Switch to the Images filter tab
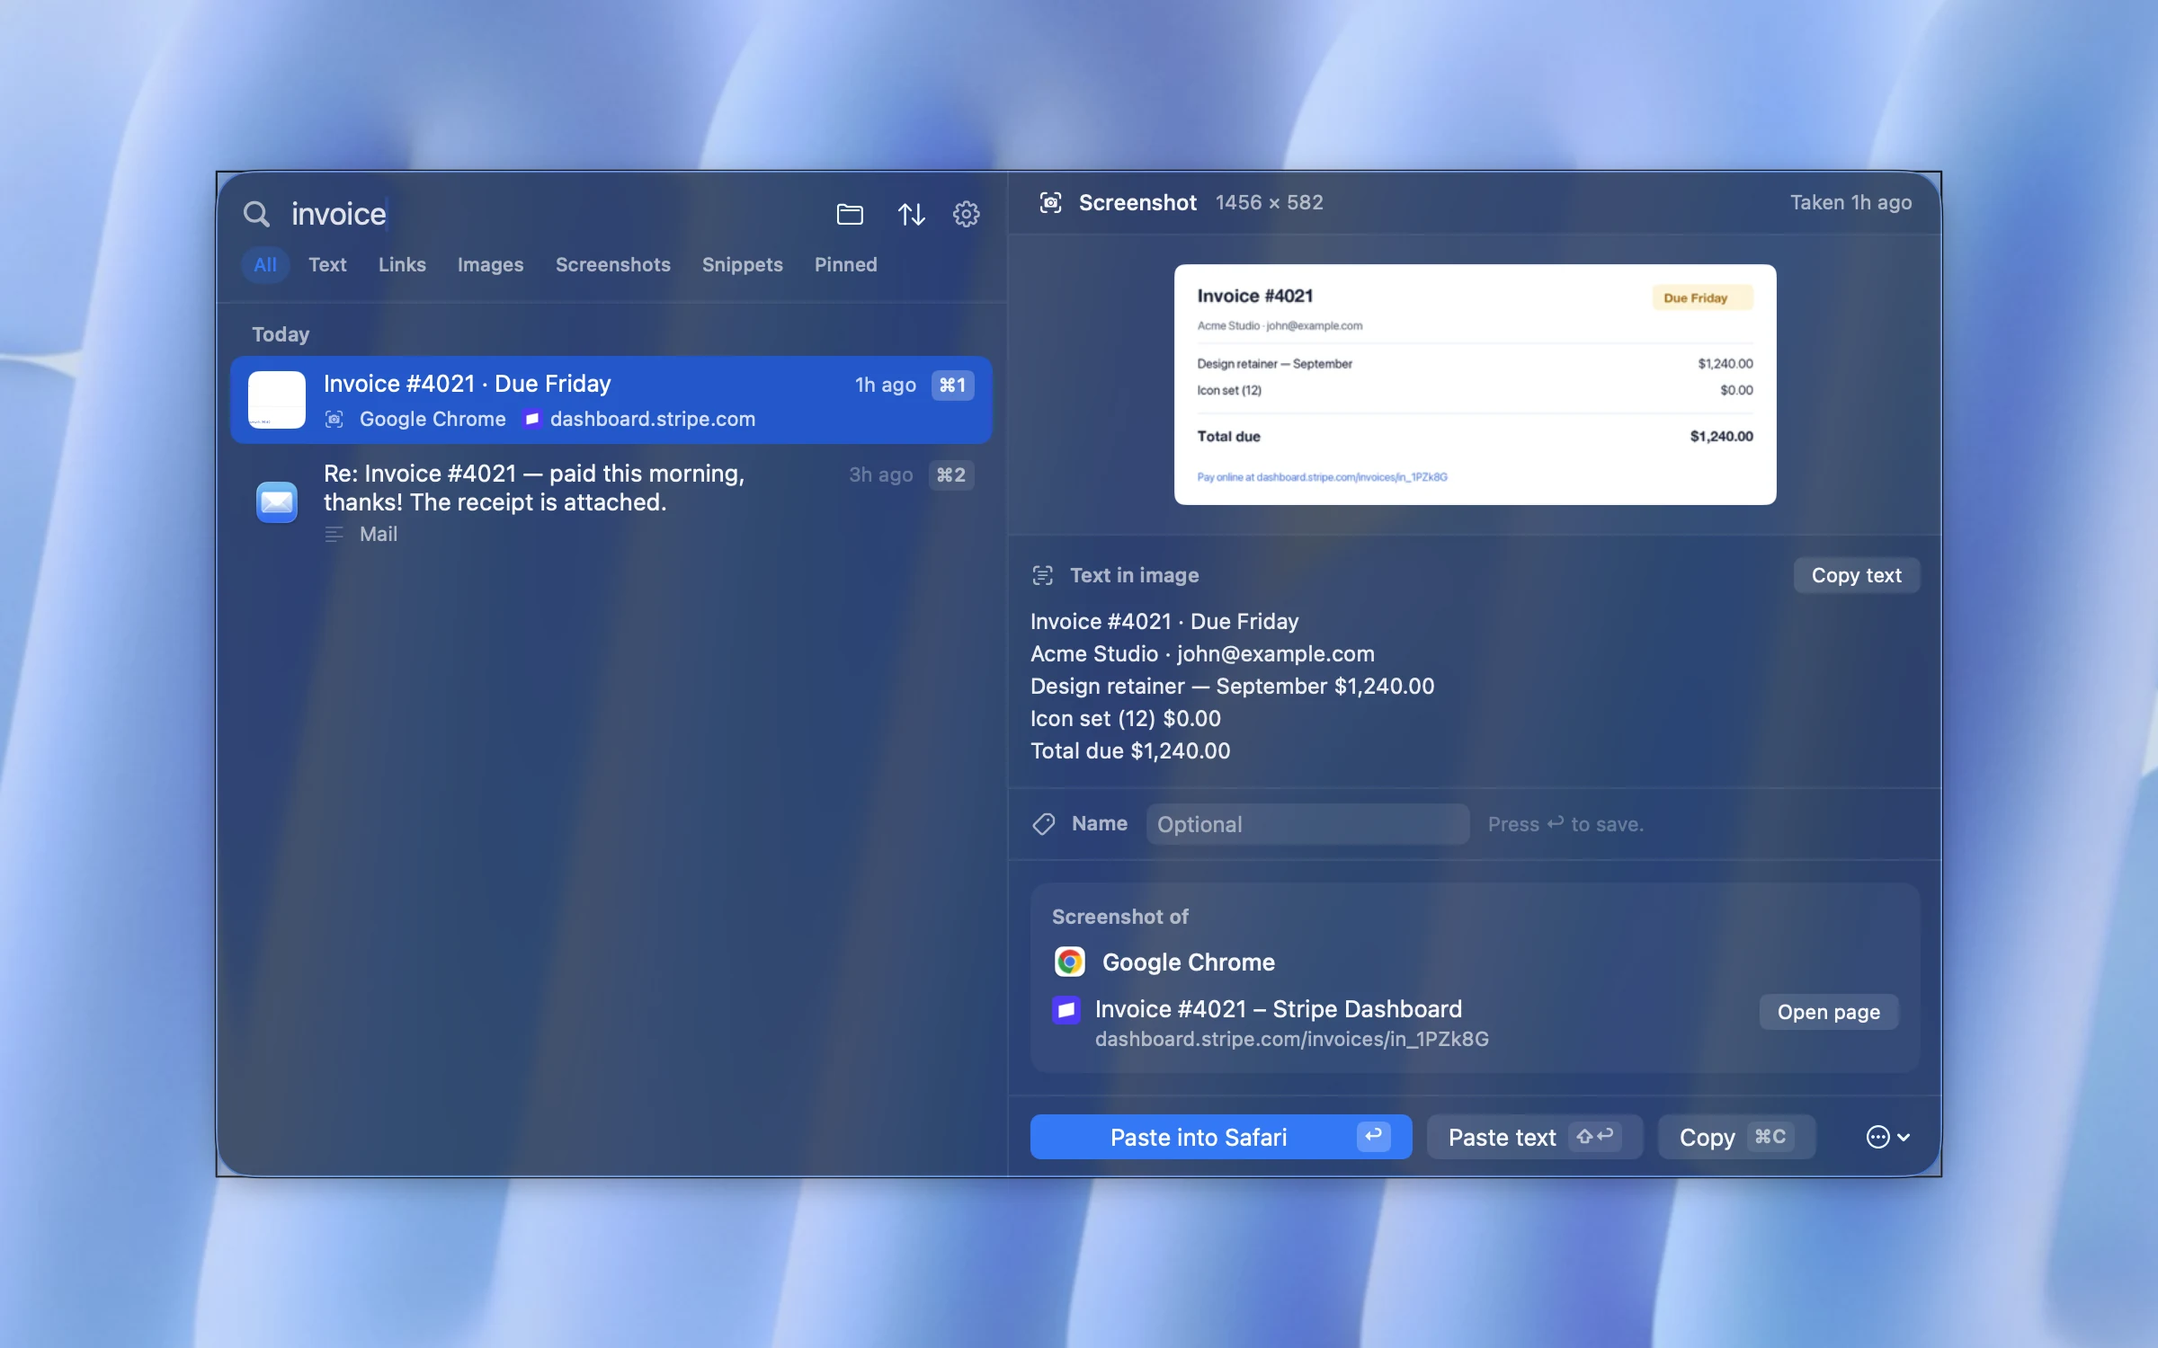 (x=490, y=264)
